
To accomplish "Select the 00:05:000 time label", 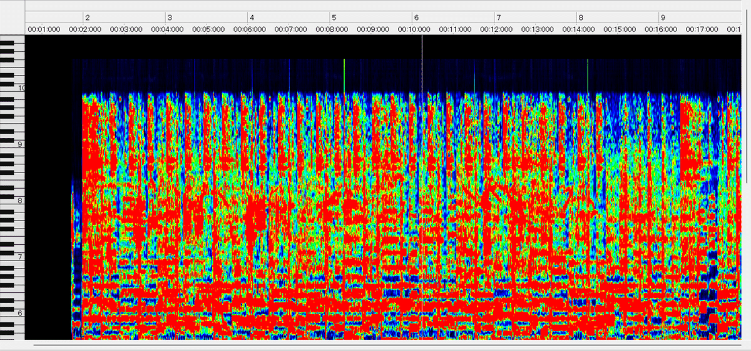I will (x=208, y=29).
